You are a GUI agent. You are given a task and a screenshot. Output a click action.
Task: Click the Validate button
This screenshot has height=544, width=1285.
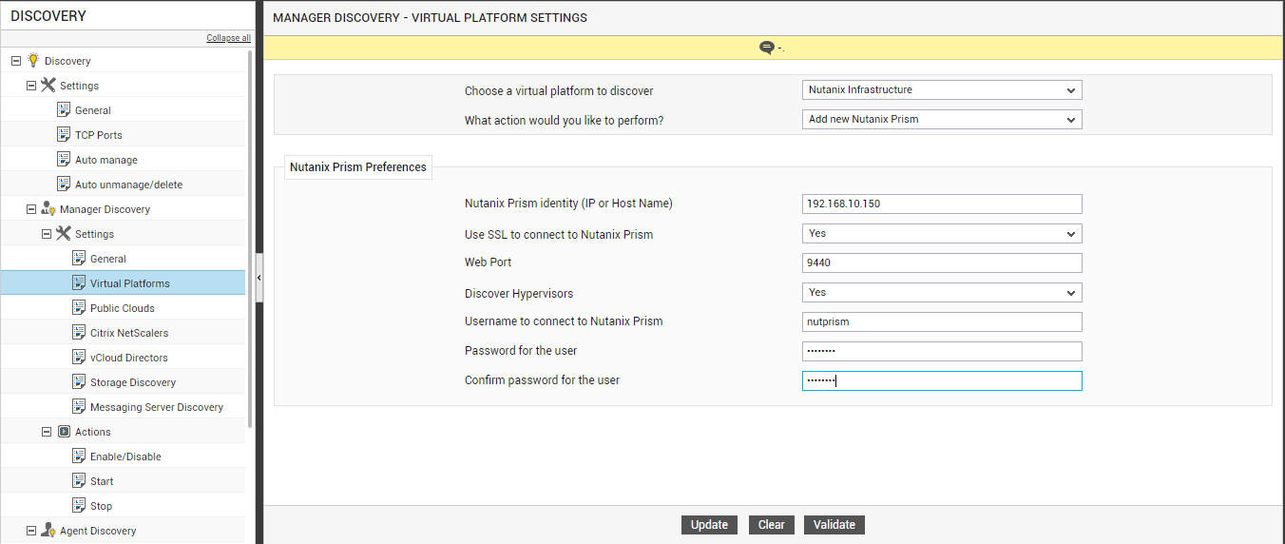pos(834,525)
